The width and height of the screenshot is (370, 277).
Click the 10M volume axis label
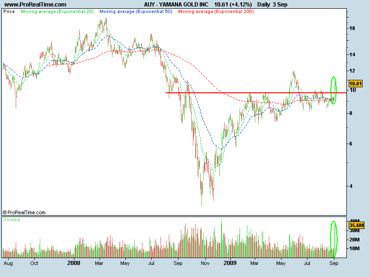(354, 248)
